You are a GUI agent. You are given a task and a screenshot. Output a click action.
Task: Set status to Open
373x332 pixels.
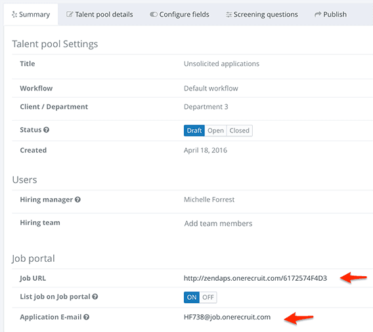215,131
